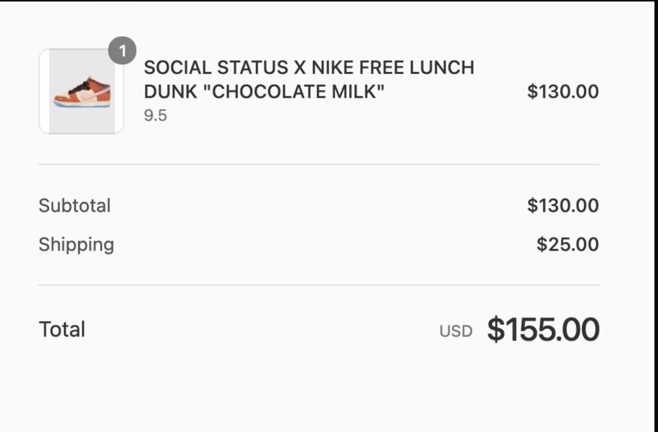Click the subtotal amount $130.00
This screenshot has height=432, width=658.
[x=563, y=205]
